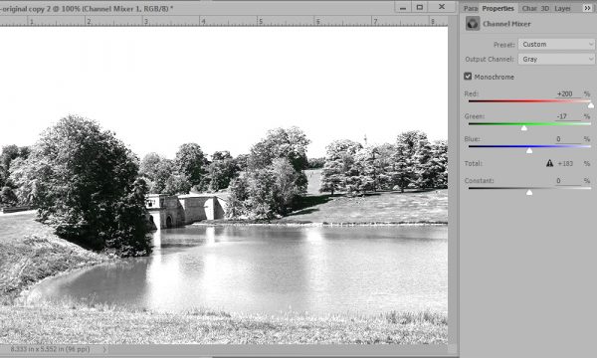This screenshot has height=358, width=597.
Task: Click status bar arrow next to document size
Action: click(x=104, y=349)
